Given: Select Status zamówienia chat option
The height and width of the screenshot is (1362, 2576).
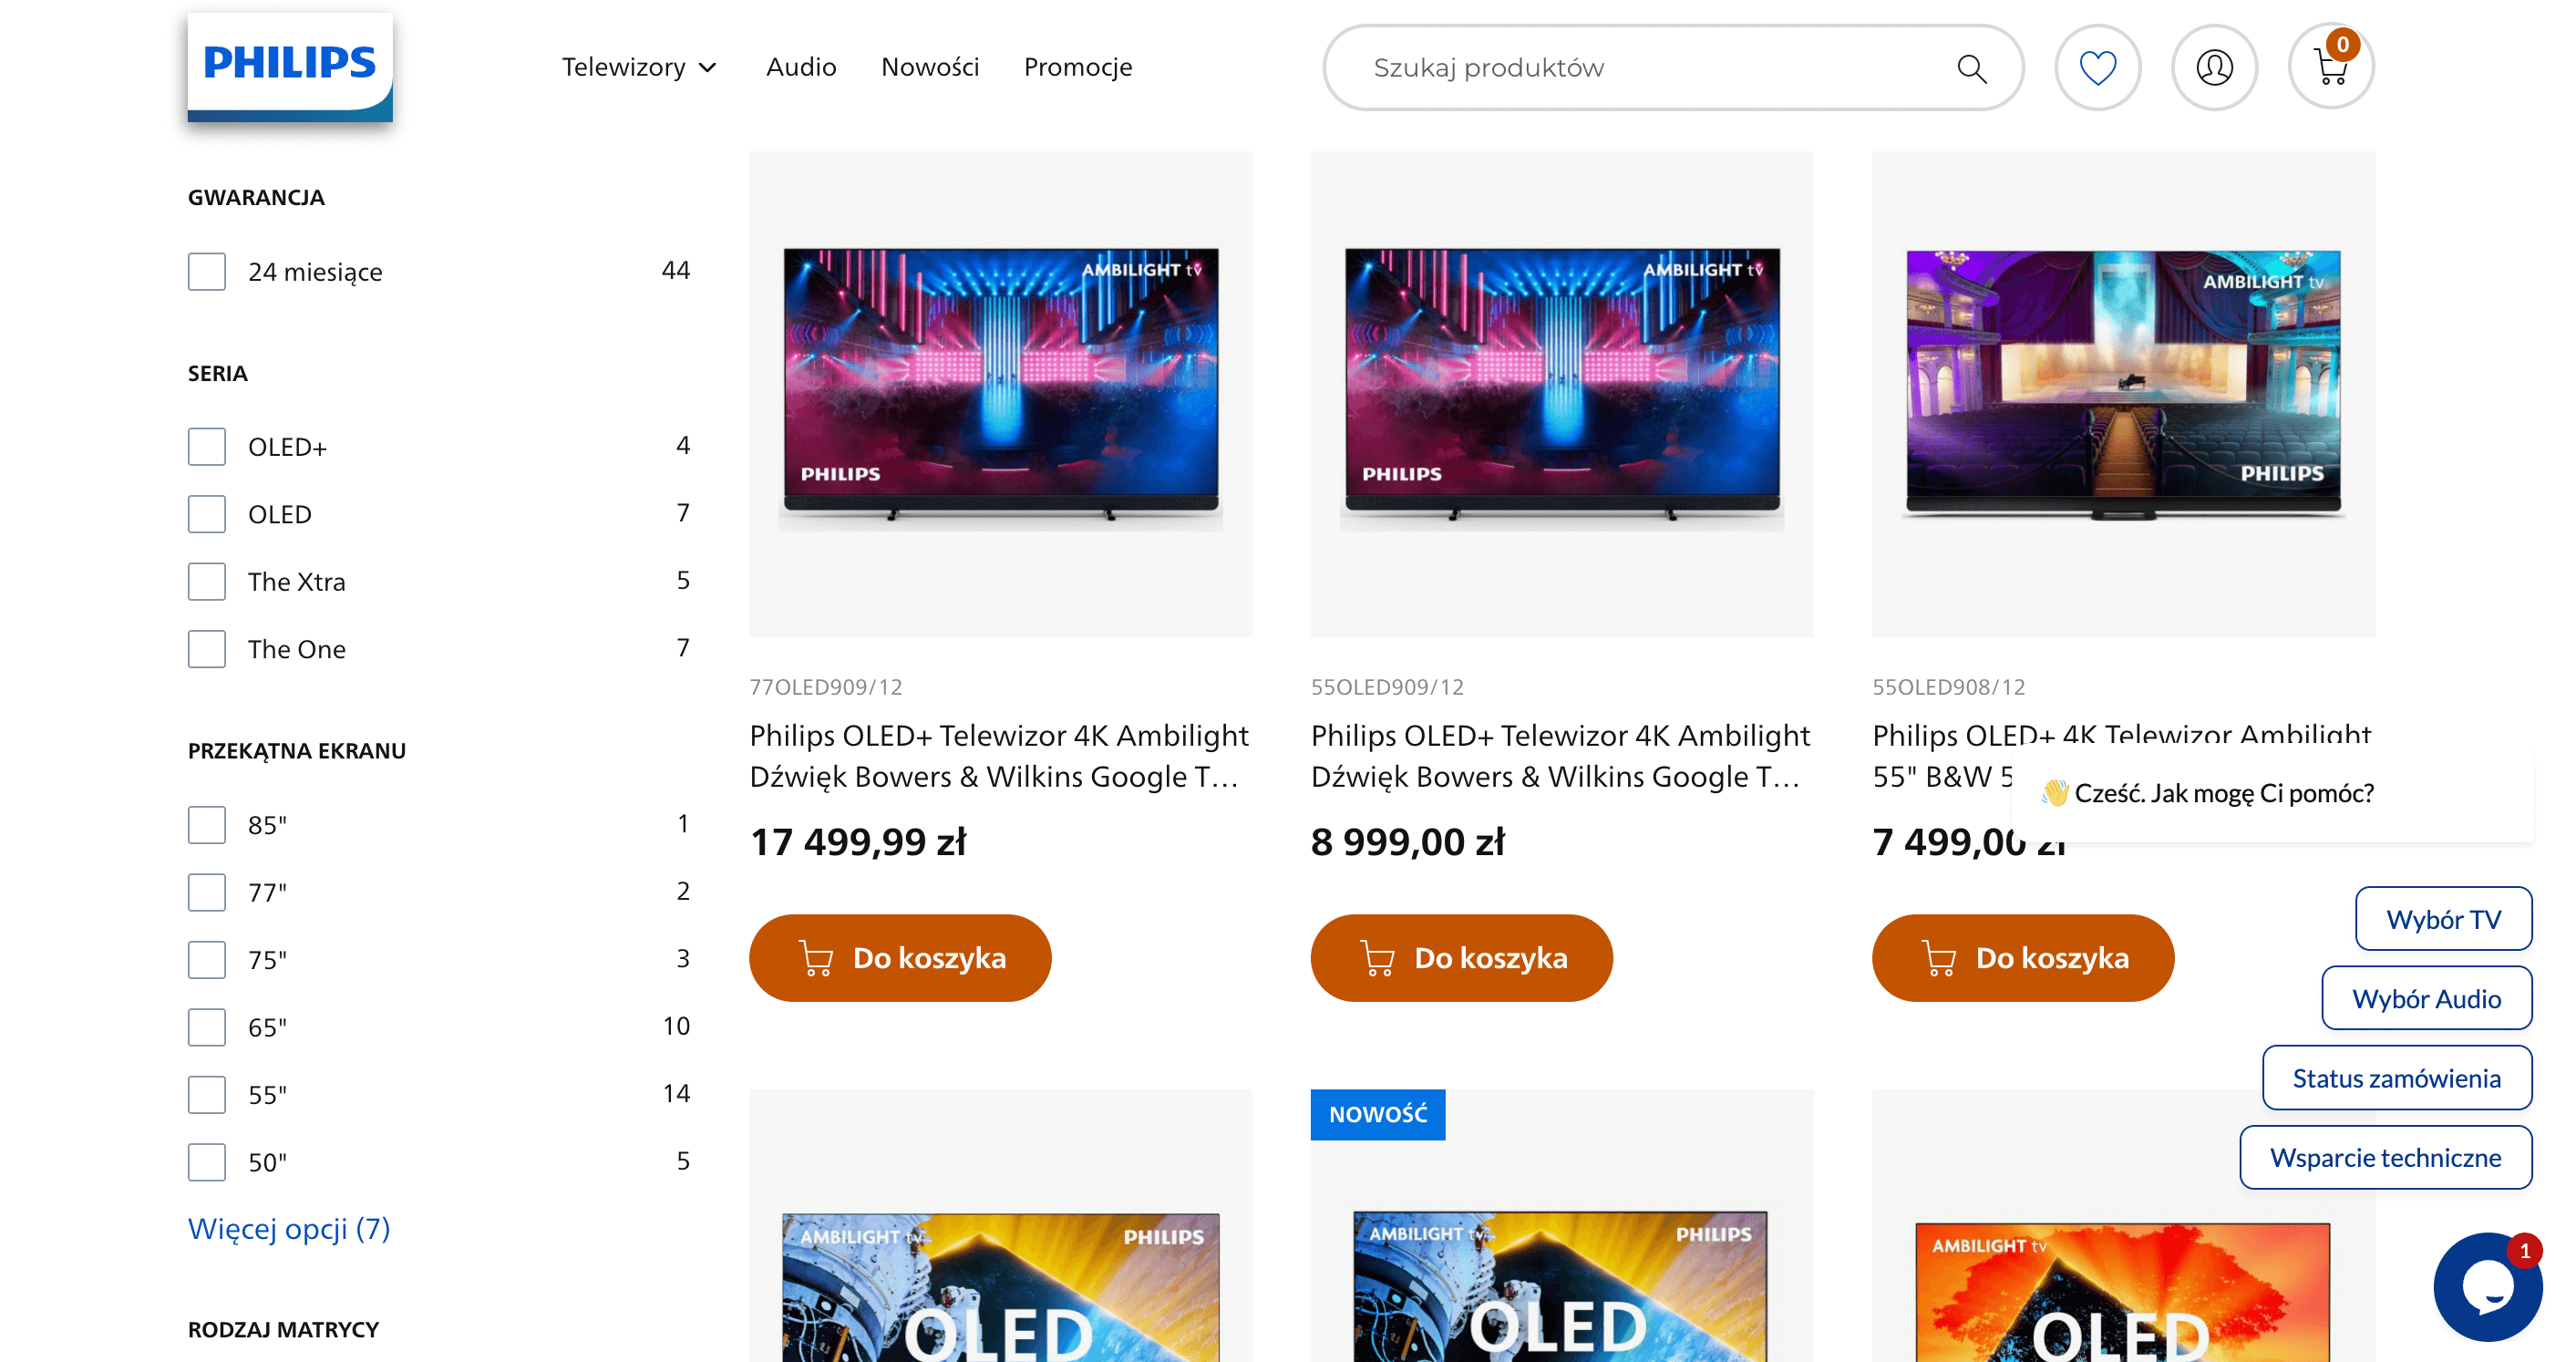Looking at the screenshot, I should click(x=2396, y=1078).
